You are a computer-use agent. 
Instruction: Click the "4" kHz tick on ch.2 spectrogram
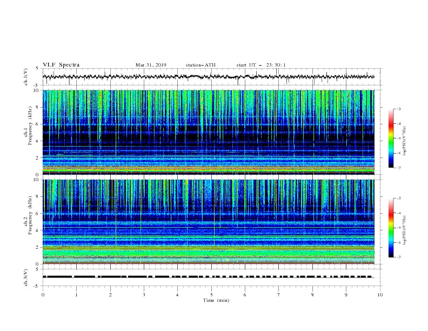point(37,230)
